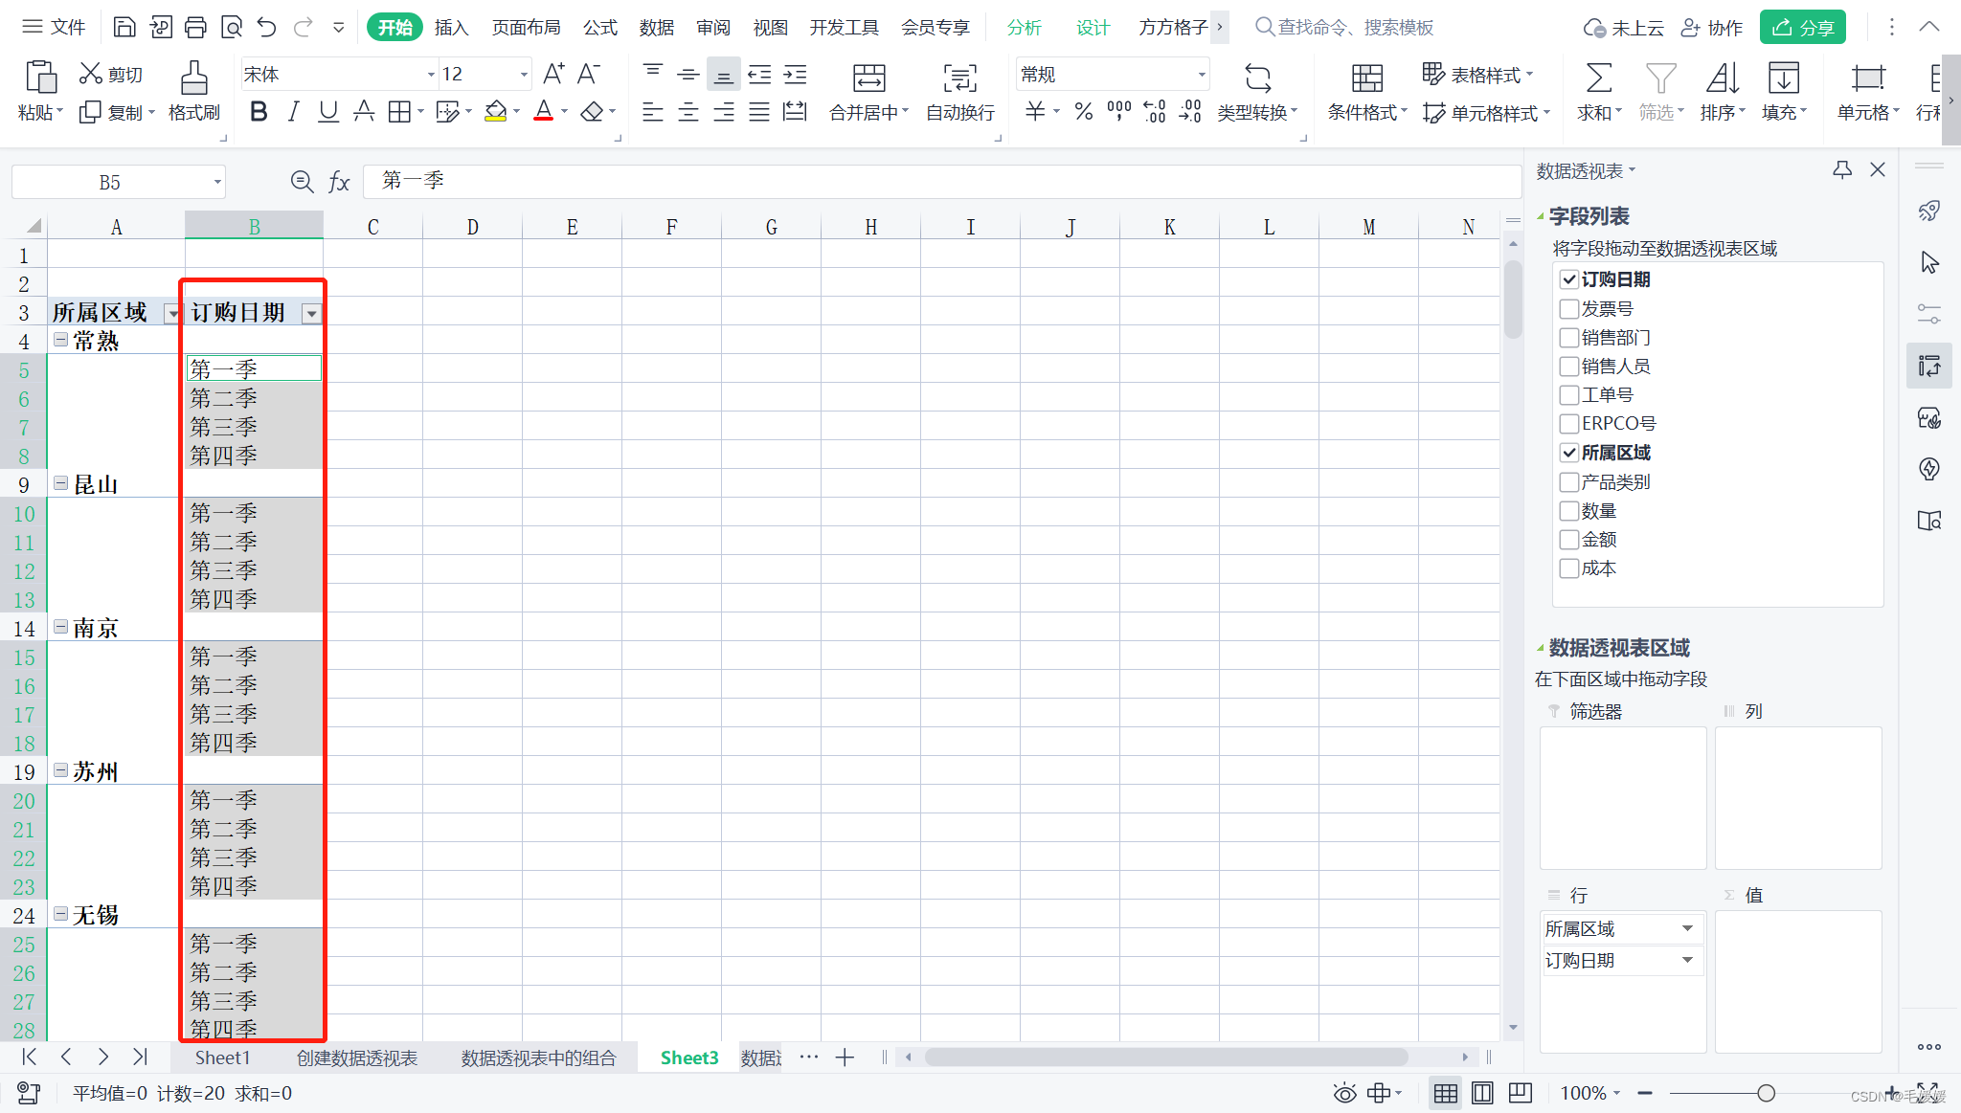The height and width of the screenshot is (1113, 1961).
Task: Open the 插入 ribbon tab
Action: 451,28
